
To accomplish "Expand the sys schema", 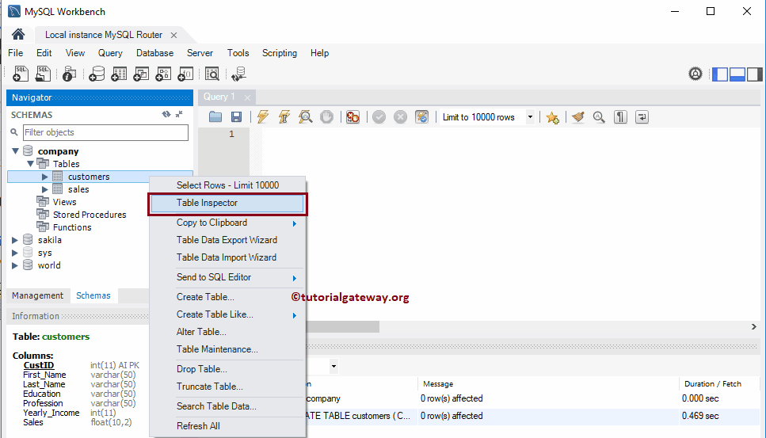I will pos(15,253).
